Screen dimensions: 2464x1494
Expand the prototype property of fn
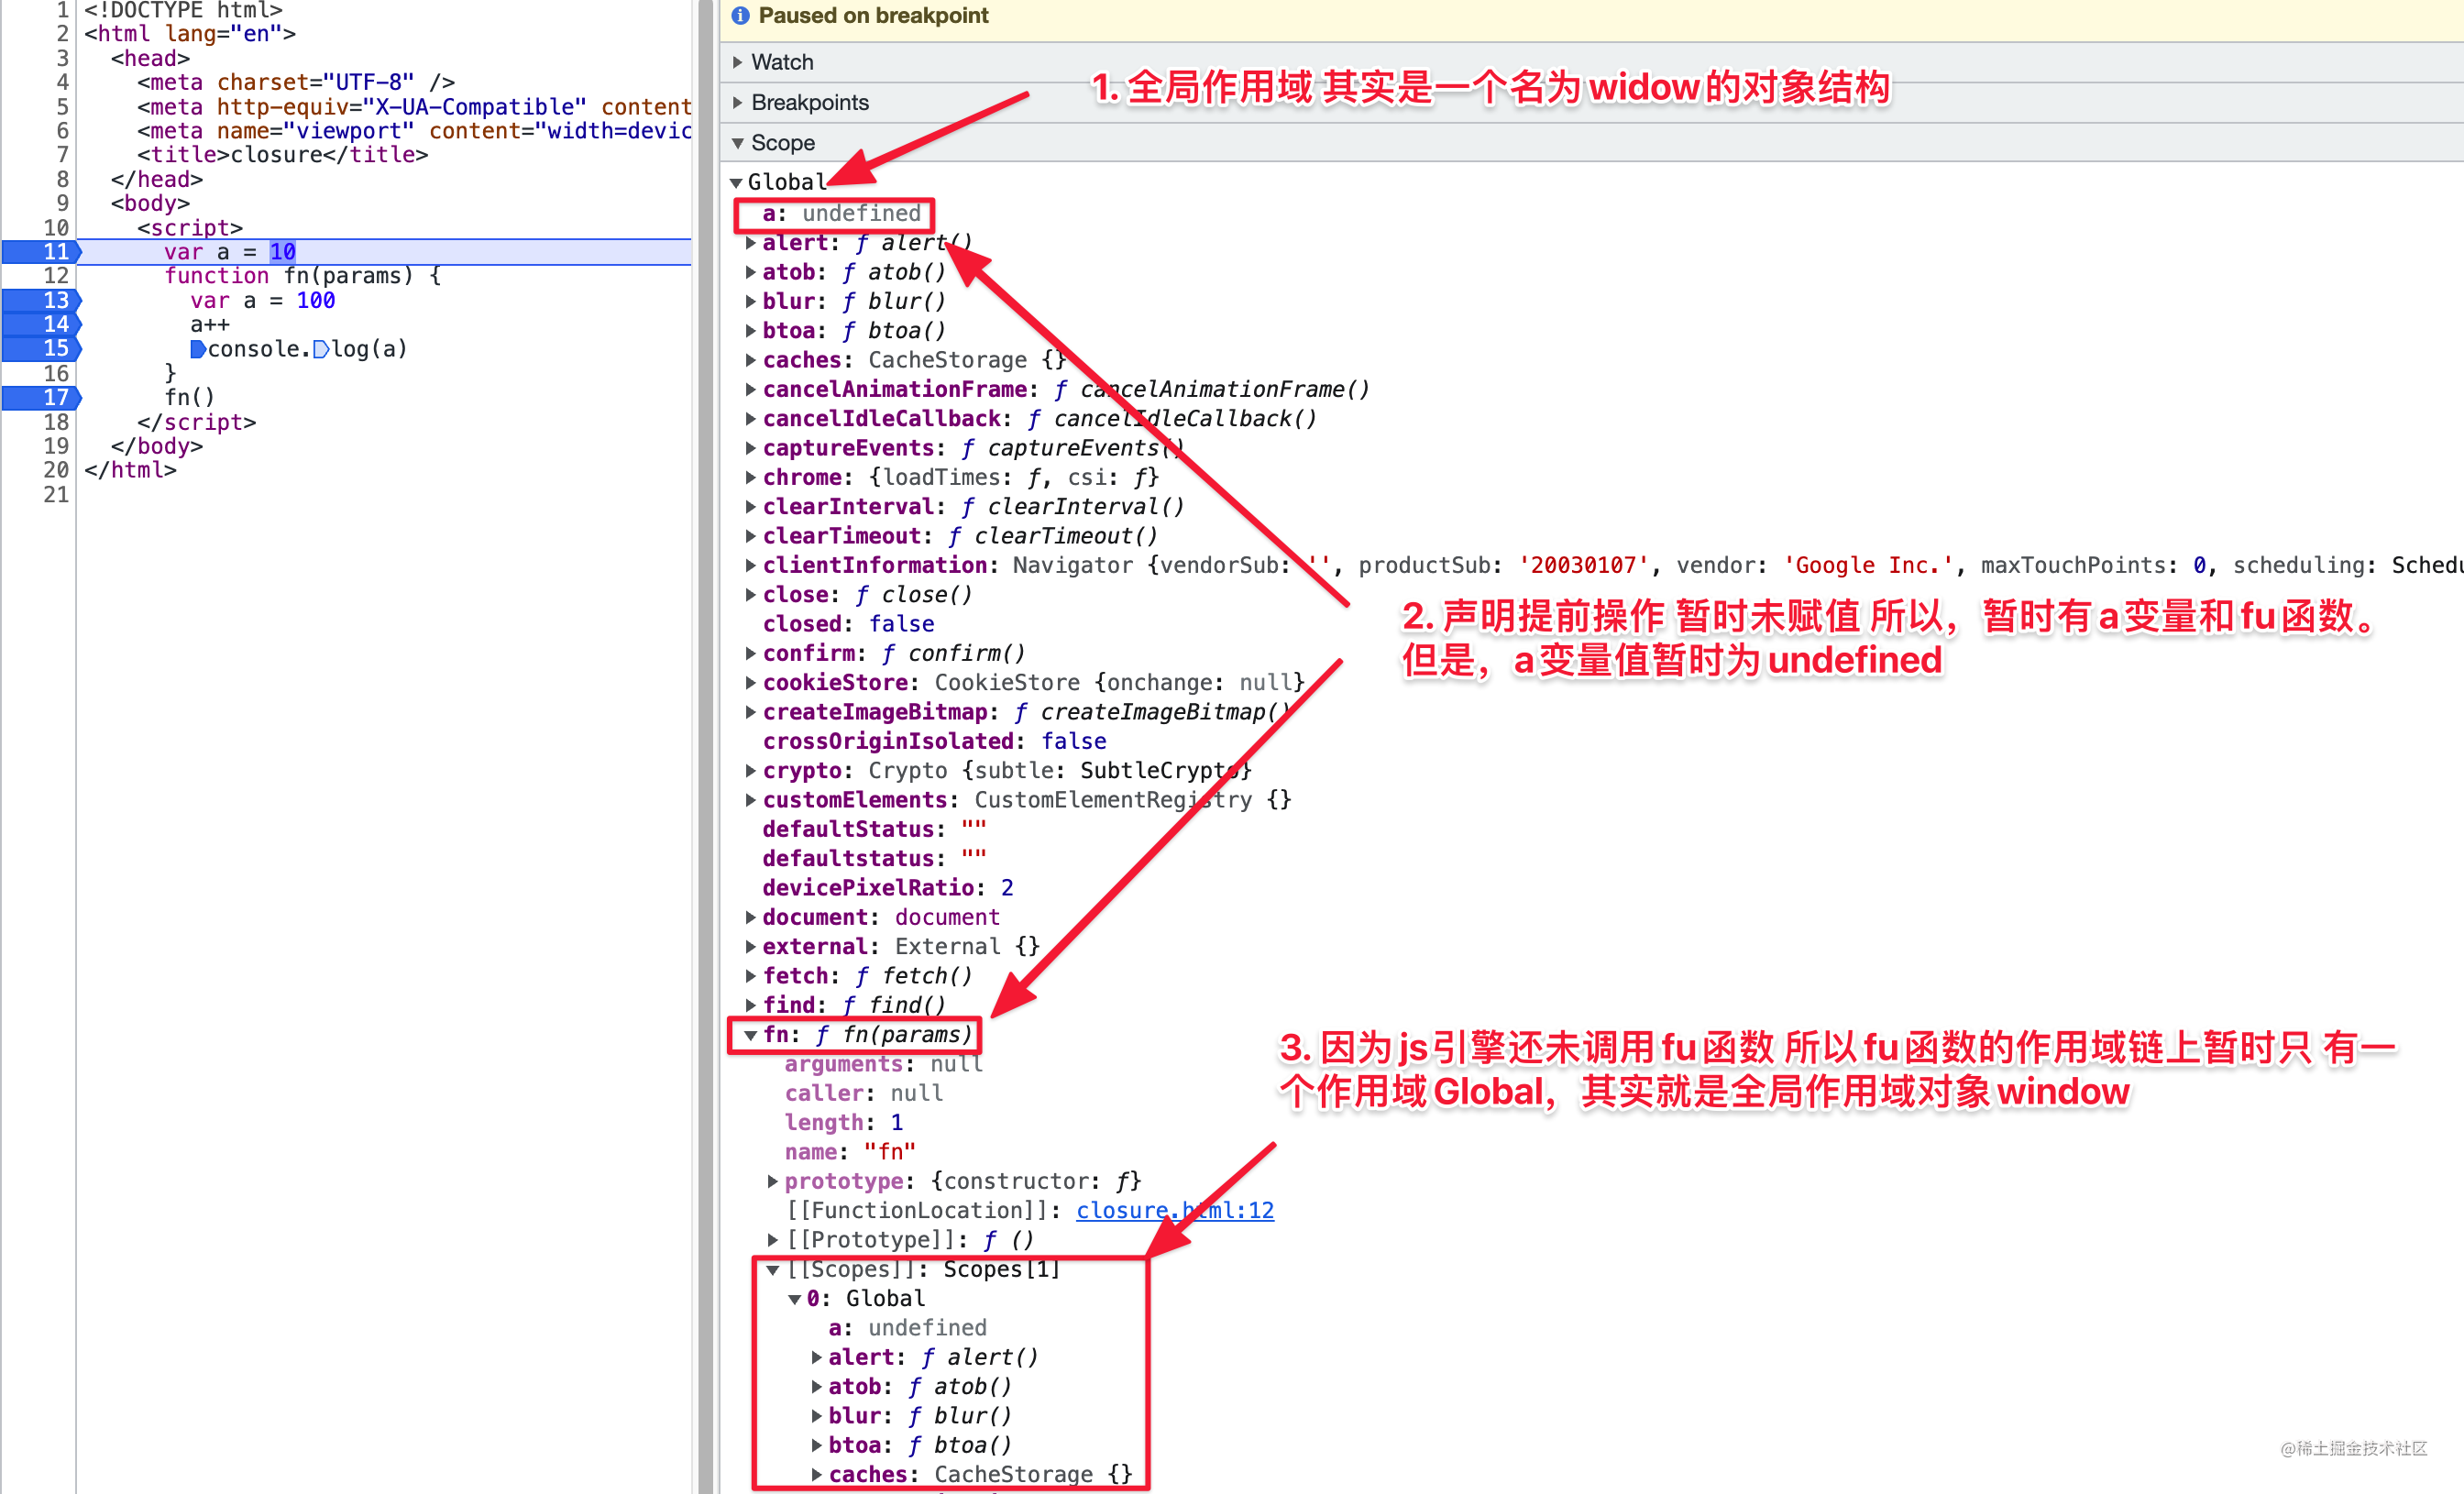pyautogui.click(x=773, y=1181)
